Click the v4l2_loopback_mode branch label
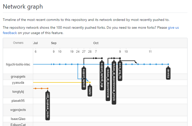The height and width of the screenshot is (126, 192). tap(47, 106)
